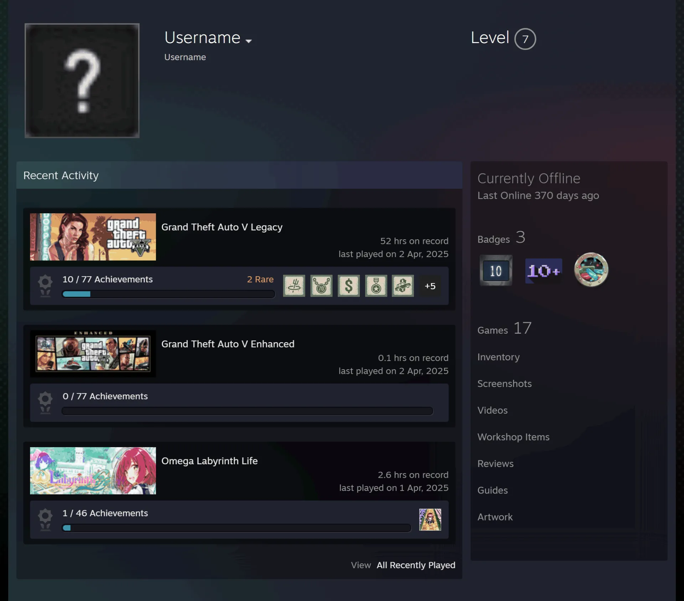Open the round pinball-style badge

point(591,270)
